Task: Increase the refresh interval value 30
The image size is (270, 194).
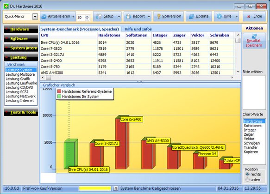Action: (87, 16)
